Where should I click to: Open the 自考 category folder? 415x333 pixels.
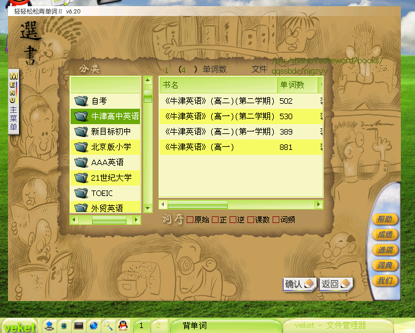105,101
